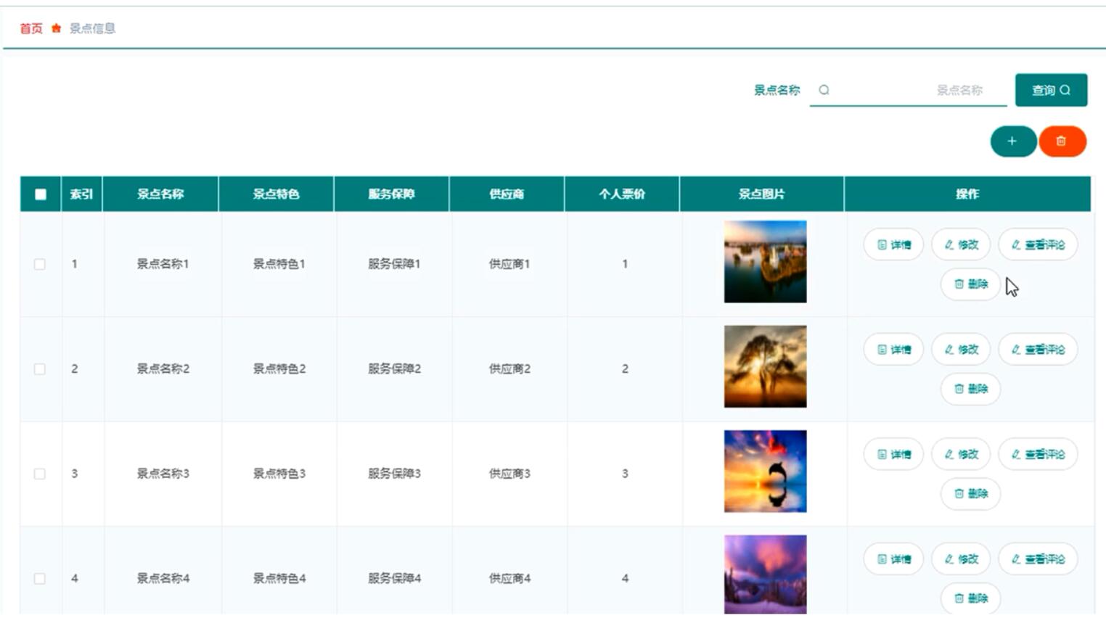Click the 景点图片 column header
This screenshot has width=1106, height=618.
point(761,194)
